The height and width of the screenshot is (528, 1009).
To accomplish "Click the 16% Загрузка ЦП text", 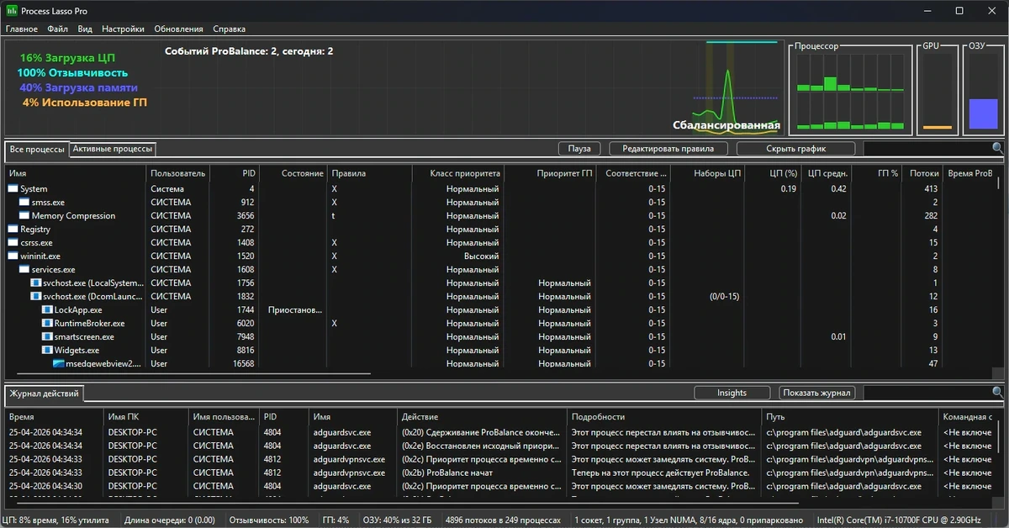I will pyautogui.click(x=67, y=58).
